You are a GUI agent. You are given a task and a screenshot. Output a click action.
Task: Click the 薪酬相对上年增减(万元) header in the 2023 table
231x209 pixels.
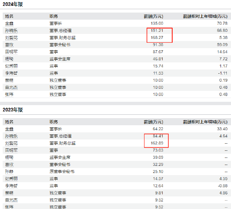click(x=205, y=122)
